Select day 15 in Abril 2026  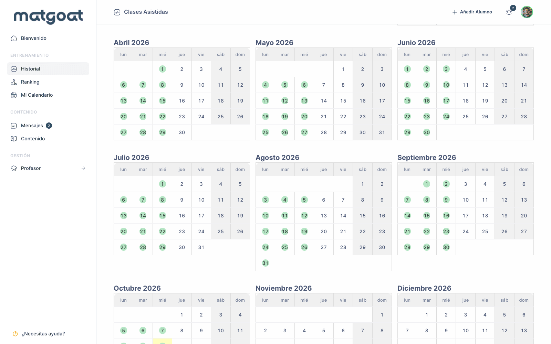click(x=163, y=101)
